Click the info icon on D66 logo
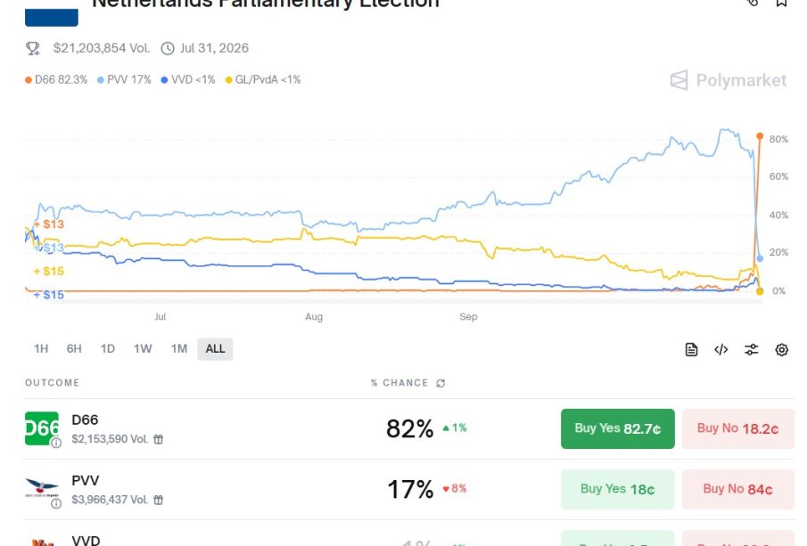Viewport: 807px width, 546px height. click(x=56, y=443)
